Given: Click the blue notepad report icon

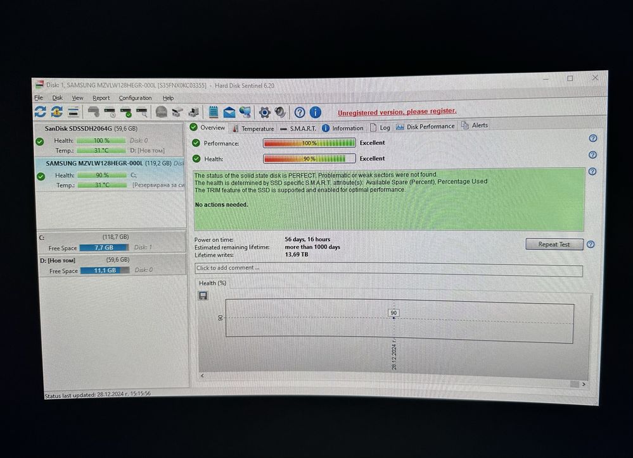Looking at the screenshot, I should pos(214,112).
